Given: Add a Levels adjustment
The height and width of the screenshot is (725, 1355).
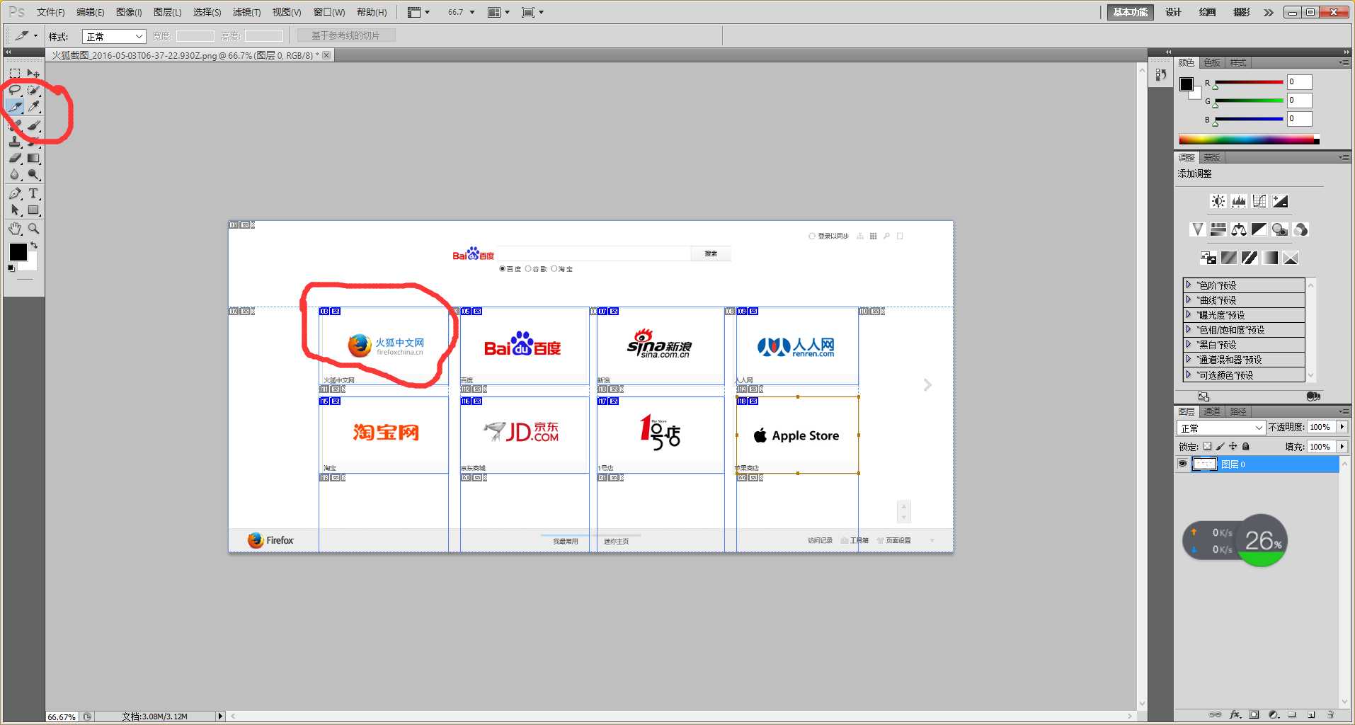Looking at the screenshot, I should (1238, 201).
